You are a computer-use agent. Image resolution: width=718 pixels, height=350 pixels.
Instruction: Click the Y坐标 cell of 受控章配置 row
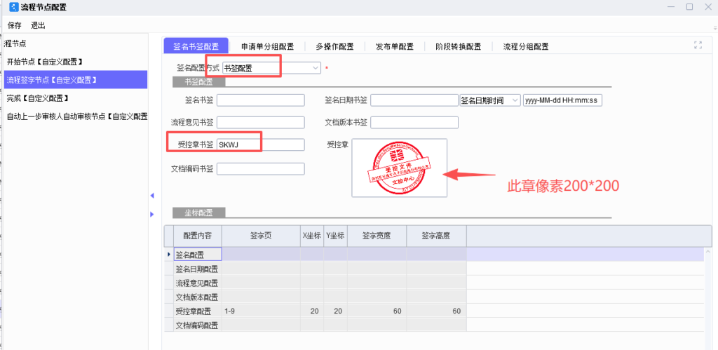point(336,311)
